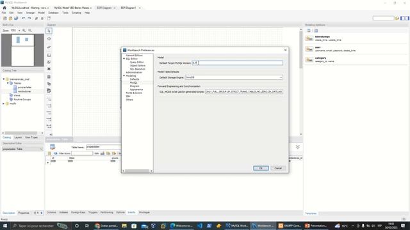The height and width of the screenshot is (230, 410).
Task: Collapse the SQL Editor preferences node
Action: click(124, 59)
